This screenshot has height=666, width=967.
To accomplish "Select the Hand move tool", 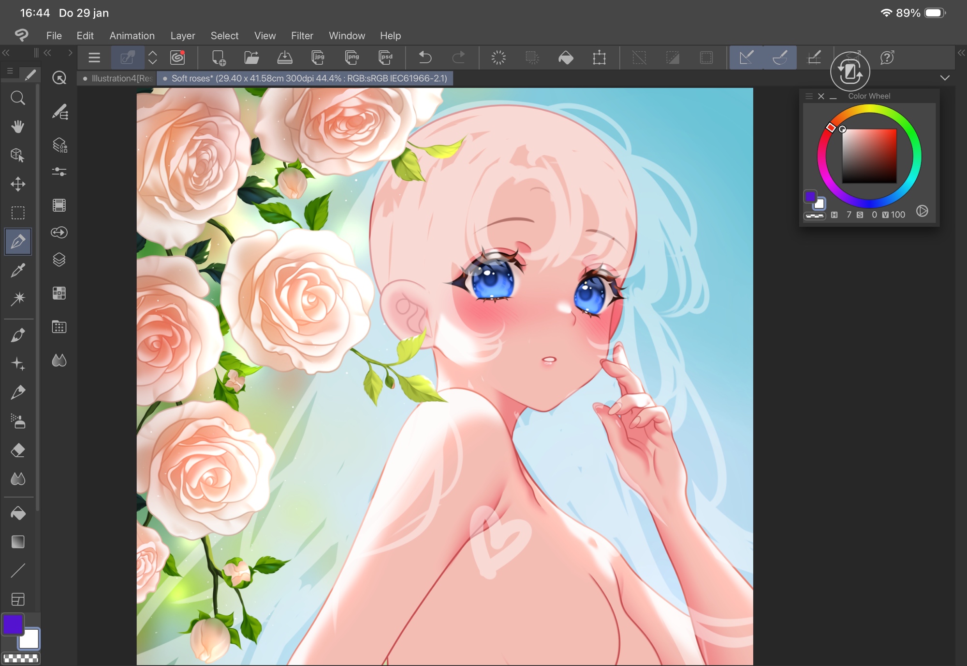I will coord(18,127).
